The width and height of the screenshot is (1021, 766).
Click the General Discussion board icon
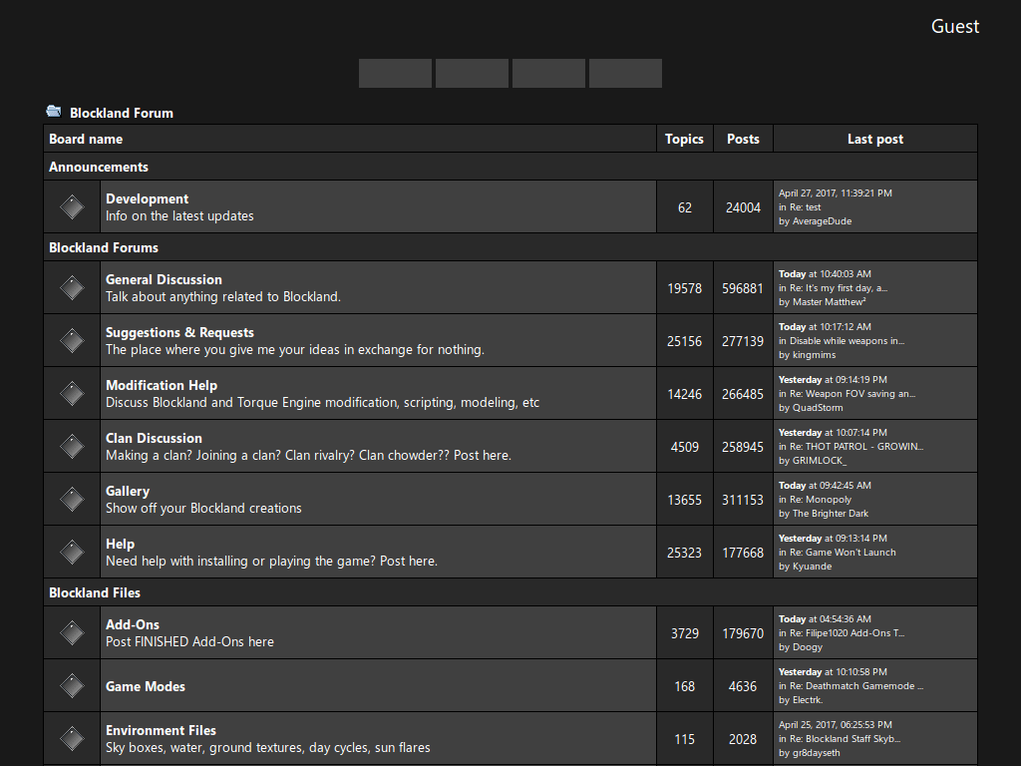tap(72, 287)
